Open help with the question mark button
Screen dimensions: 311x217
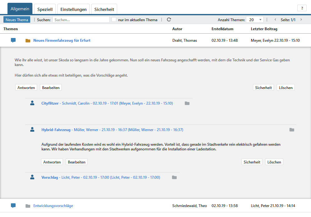click(302, 8)
